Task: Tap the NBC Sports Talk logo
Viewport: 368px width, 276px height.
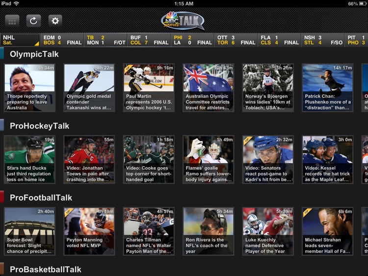Action: (183, 21)
